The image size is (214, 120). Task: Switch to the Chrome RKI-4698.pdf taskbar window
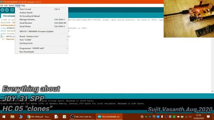(x=39, y=117)
